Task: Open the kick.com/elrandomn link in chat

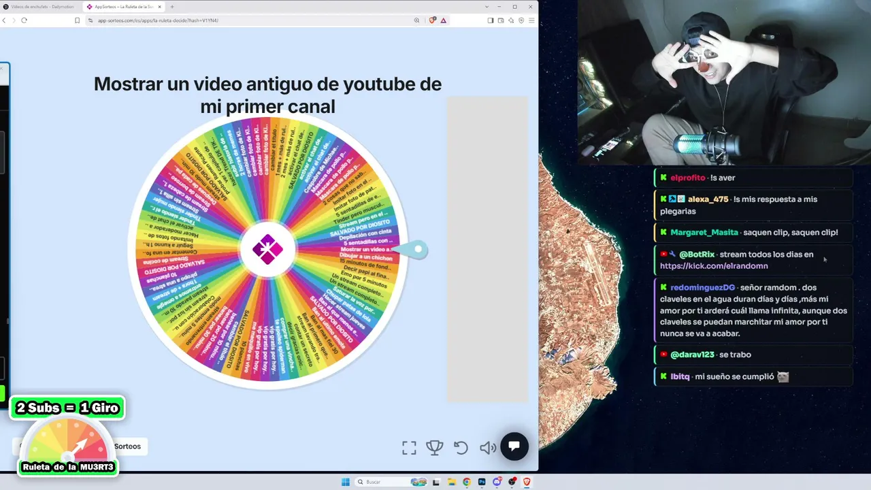Action: 714,266
